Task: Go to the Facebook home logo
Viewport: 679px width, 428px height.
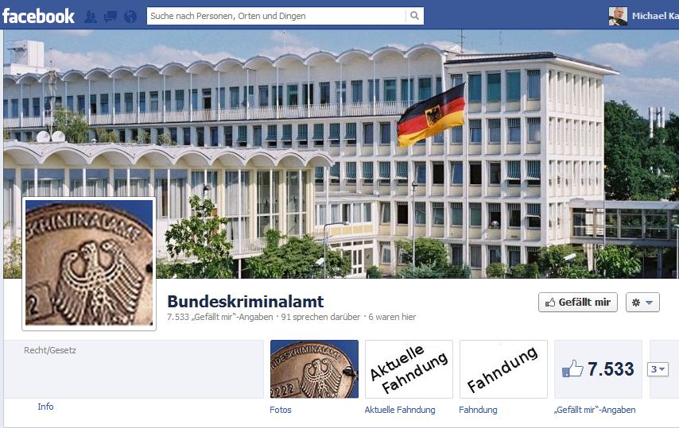Action: pyautogui.click(x=38, y=17)
